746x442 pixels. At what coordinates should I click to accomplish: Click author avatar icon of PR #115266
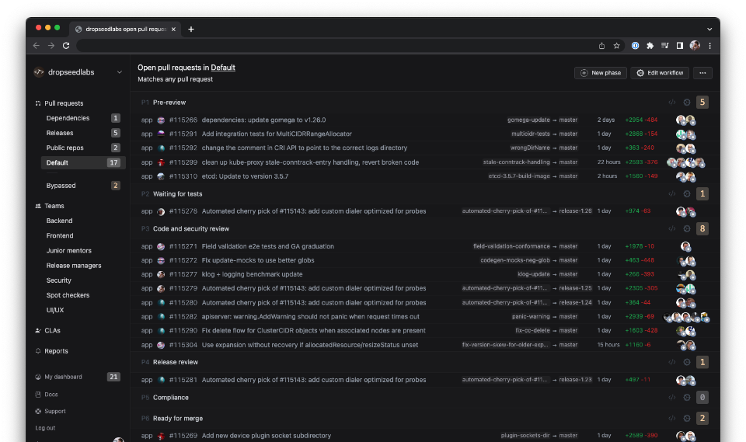tap(161, 120)
